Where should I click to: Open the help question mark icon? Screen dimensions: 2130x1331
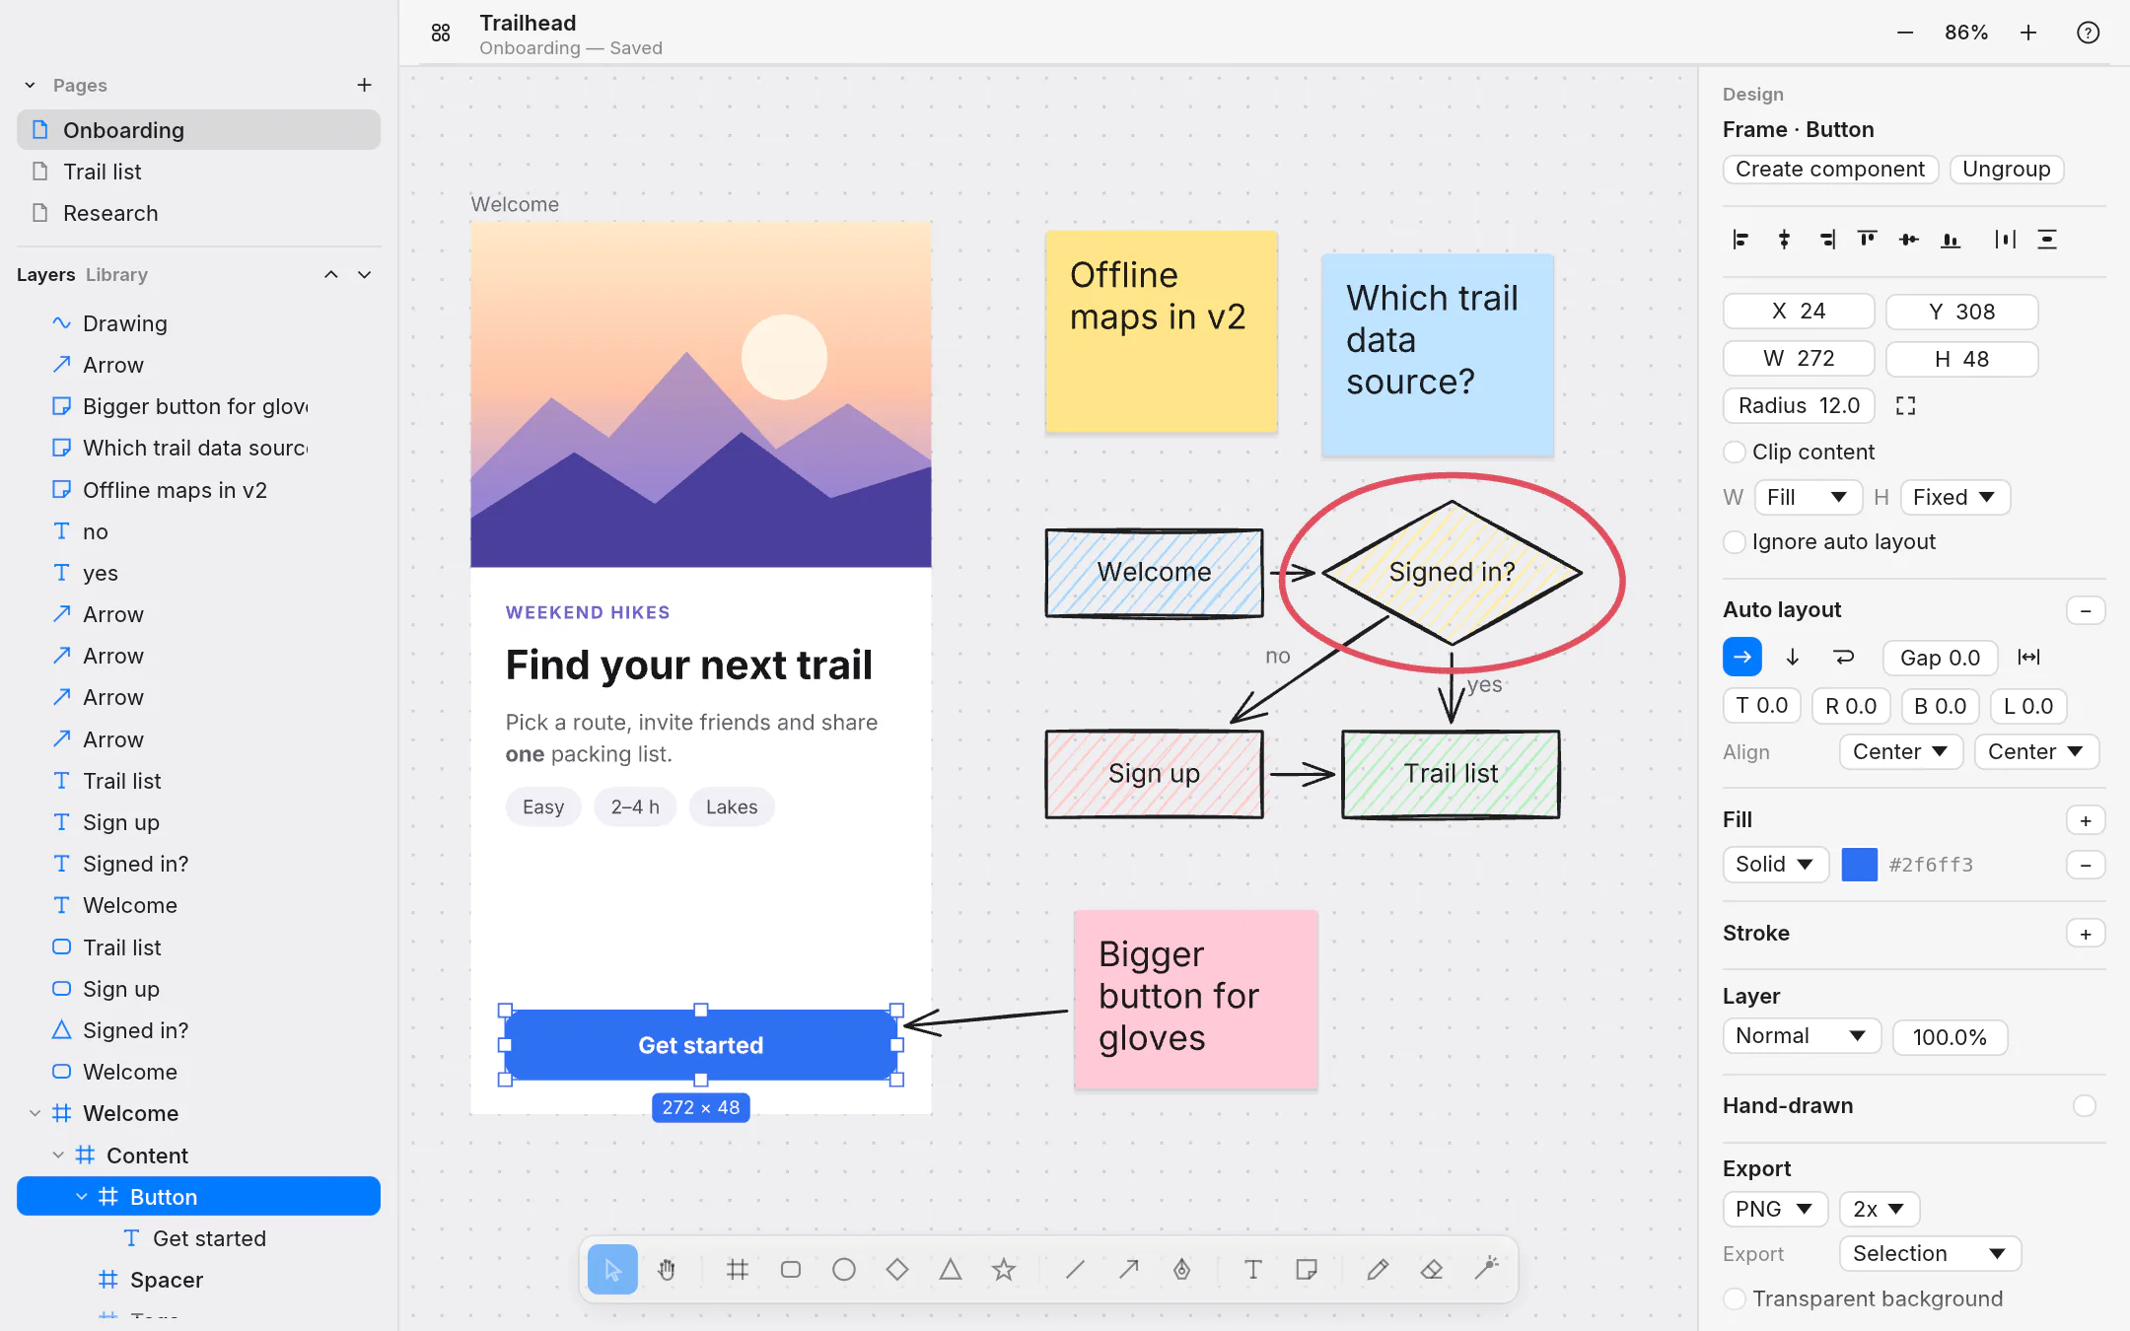(x=2088, y=33)
